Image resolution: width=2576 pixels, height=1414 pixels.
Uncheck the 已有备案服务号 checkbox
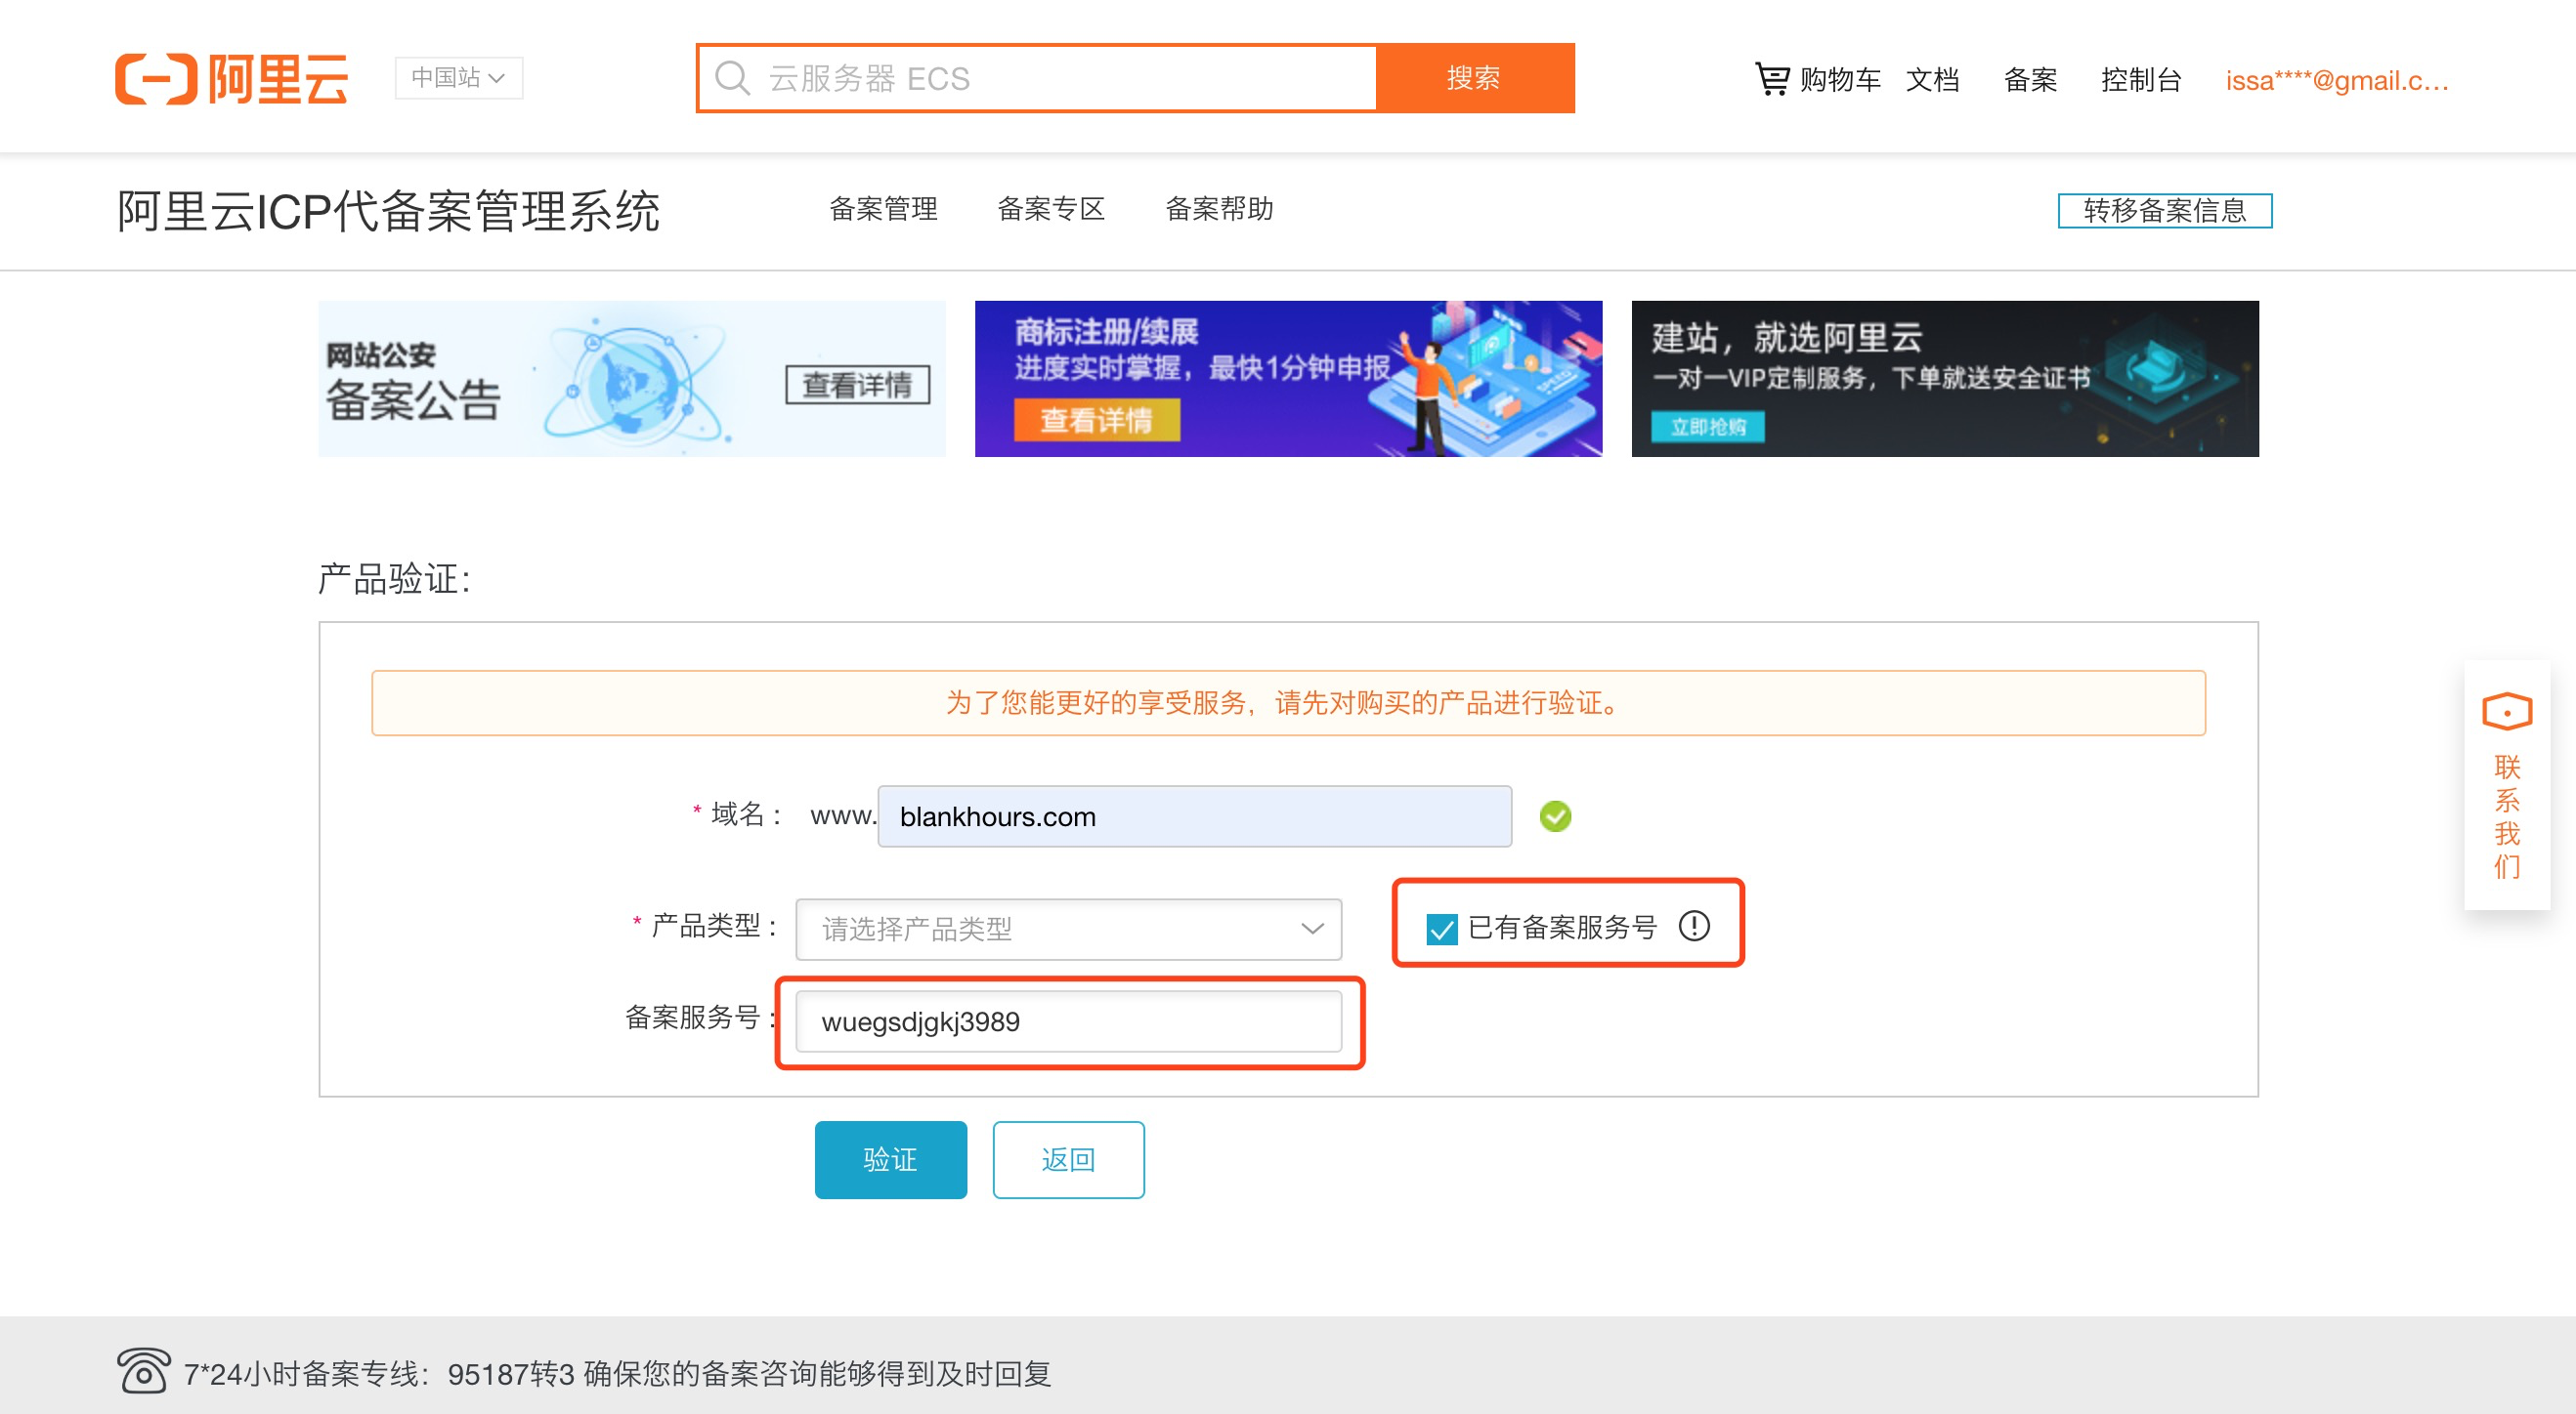tap(1441, 929)
